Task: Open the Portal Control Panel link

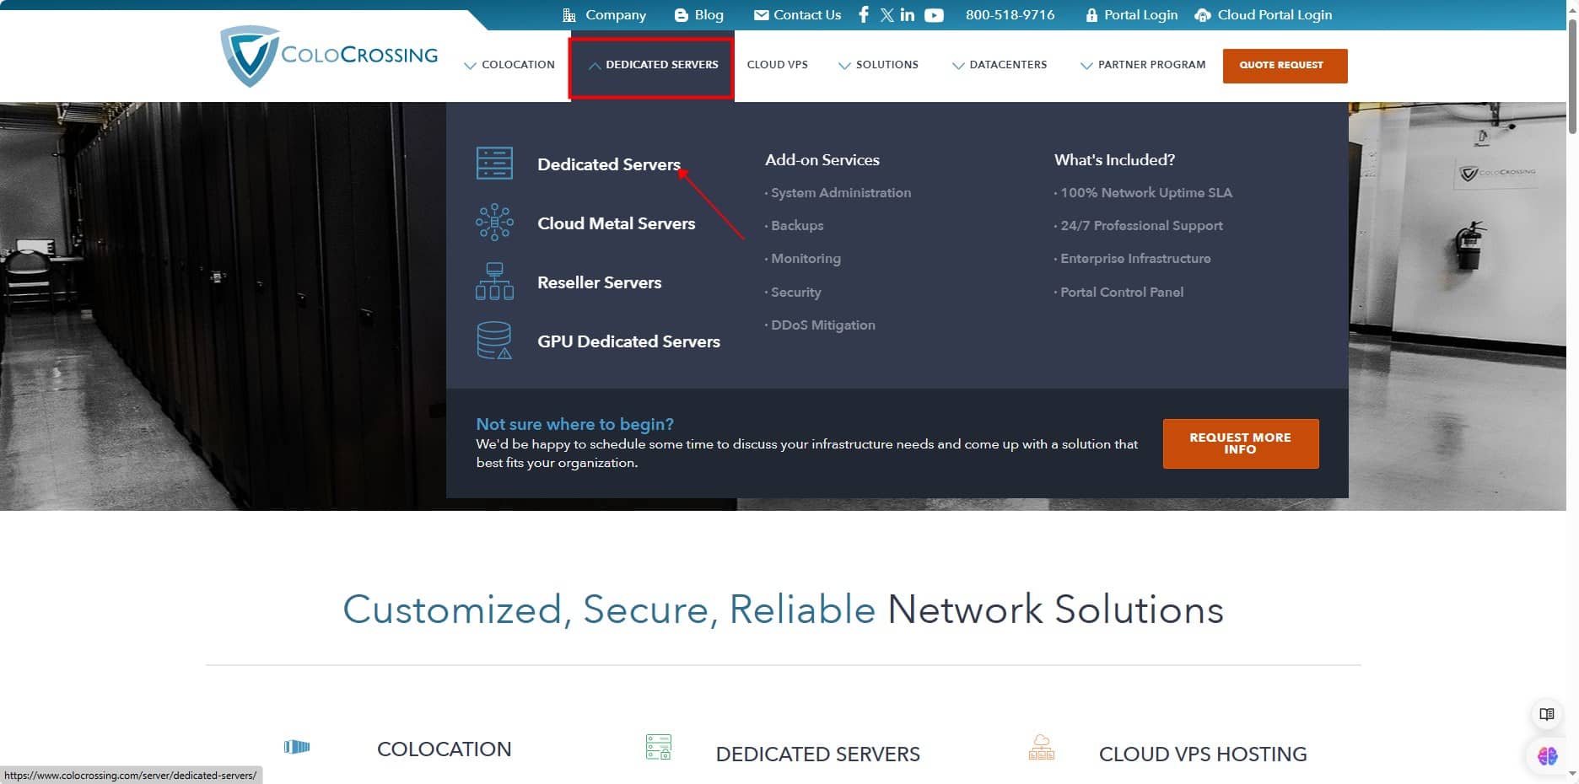Action: (x=1122, y=293)
